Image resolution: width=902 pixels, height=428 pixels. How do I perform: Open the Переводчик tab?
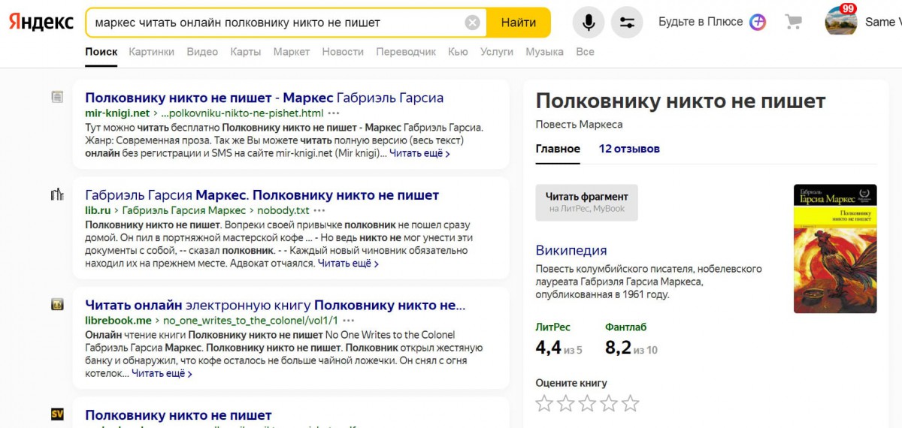pos(406,52)
